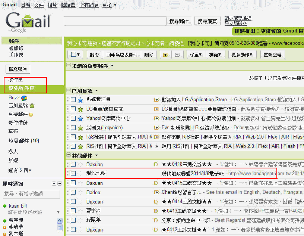The width and height of the screenshot is (304, 236).
Task: Click the 搜尋郵件 button
Action: point(179,21)
